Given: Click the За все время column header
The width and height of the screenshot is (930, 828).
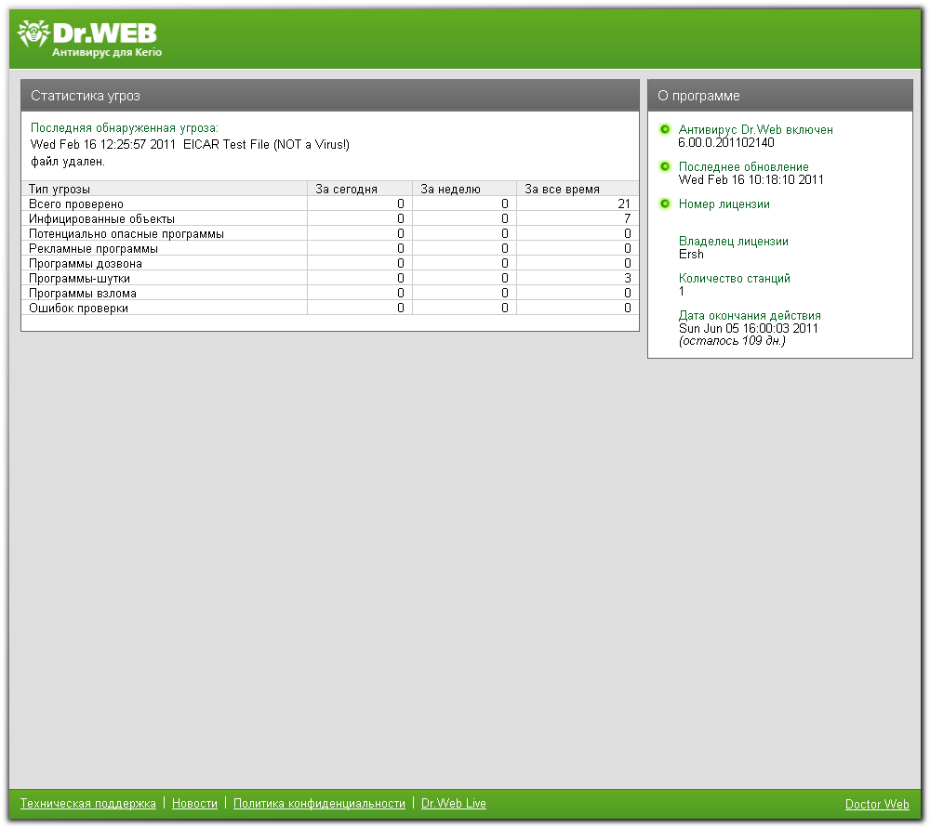Looking at the screenshot, I should [x=578, y=189].
